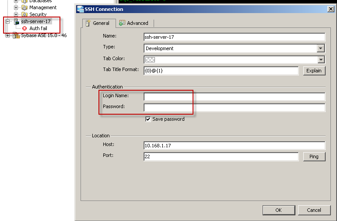Click the OK button
Viewport: 337px width, 221px height.
coord(278,210)
